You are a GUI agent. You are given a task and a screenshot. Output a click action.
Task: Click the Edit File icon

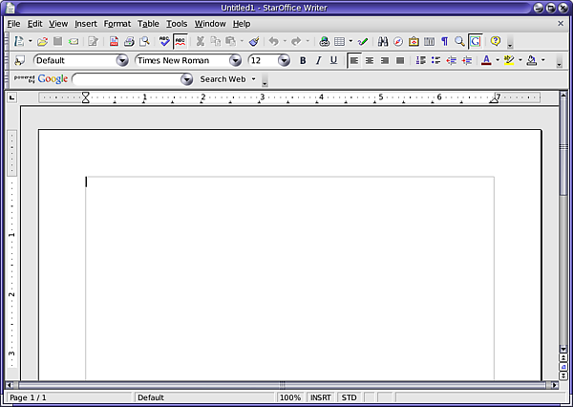tap(94, 41)
